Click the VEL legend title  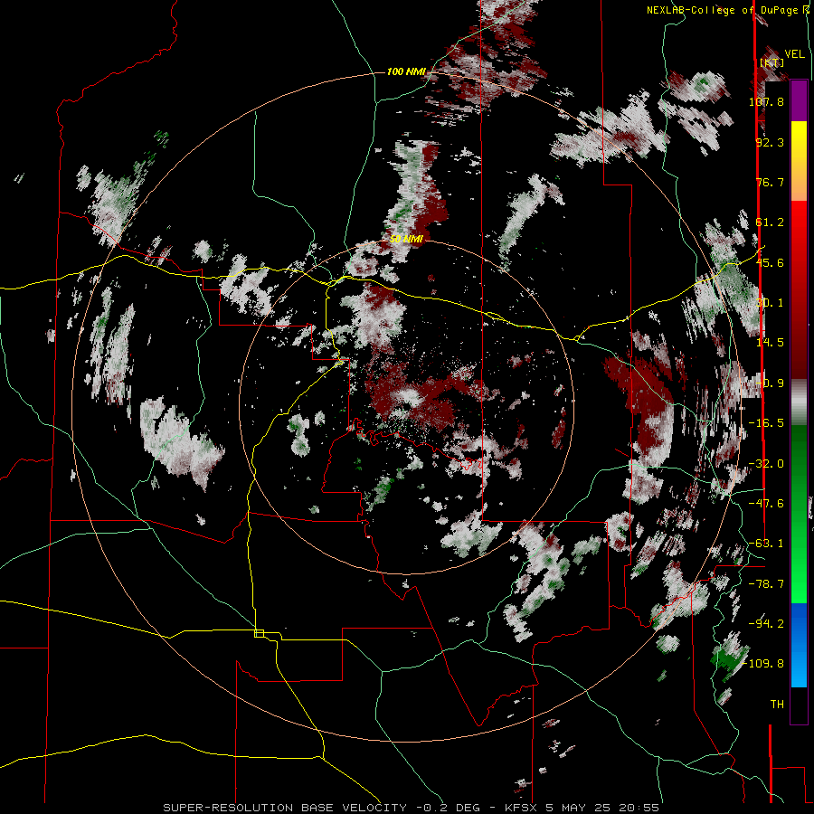click(794, 54)
